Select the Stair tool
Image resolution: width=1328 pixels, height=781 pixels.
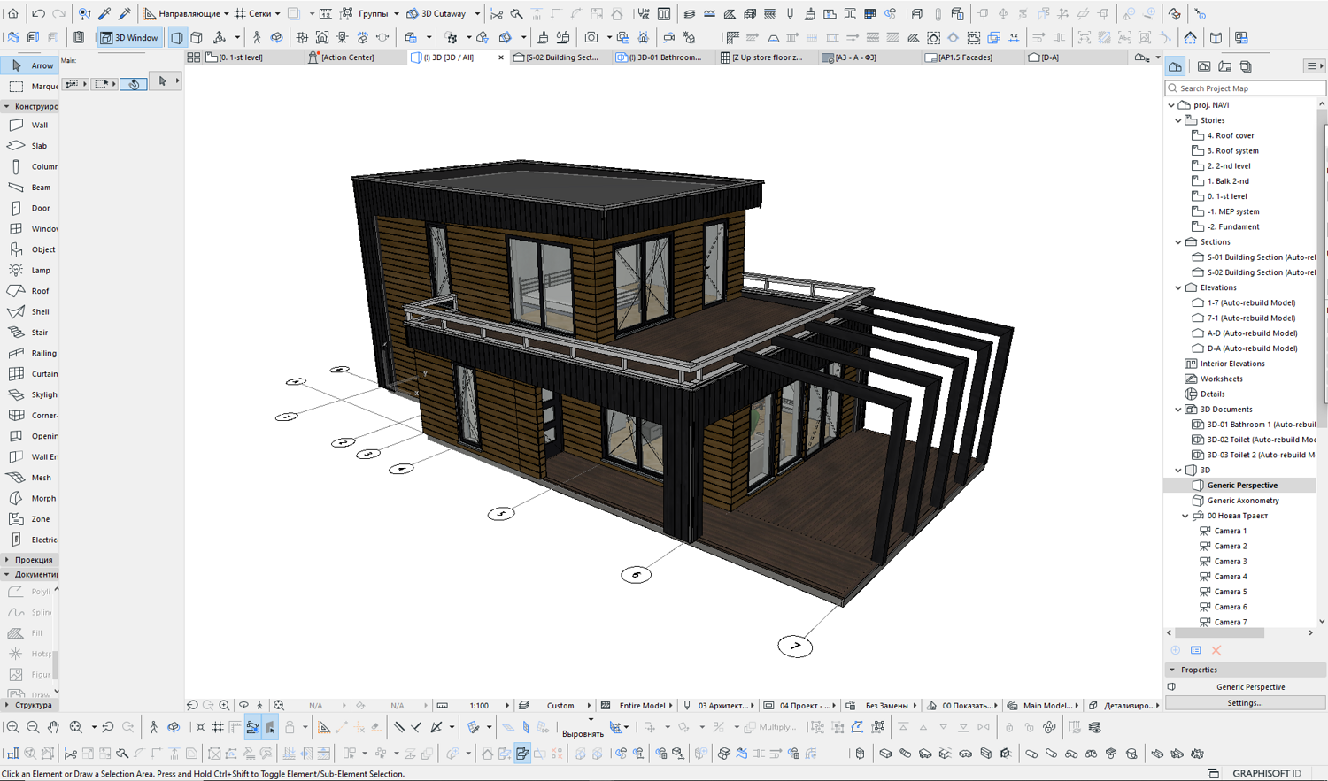point(29,333)
